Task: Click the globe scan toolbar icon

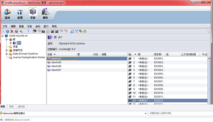Action: [81, 31]
